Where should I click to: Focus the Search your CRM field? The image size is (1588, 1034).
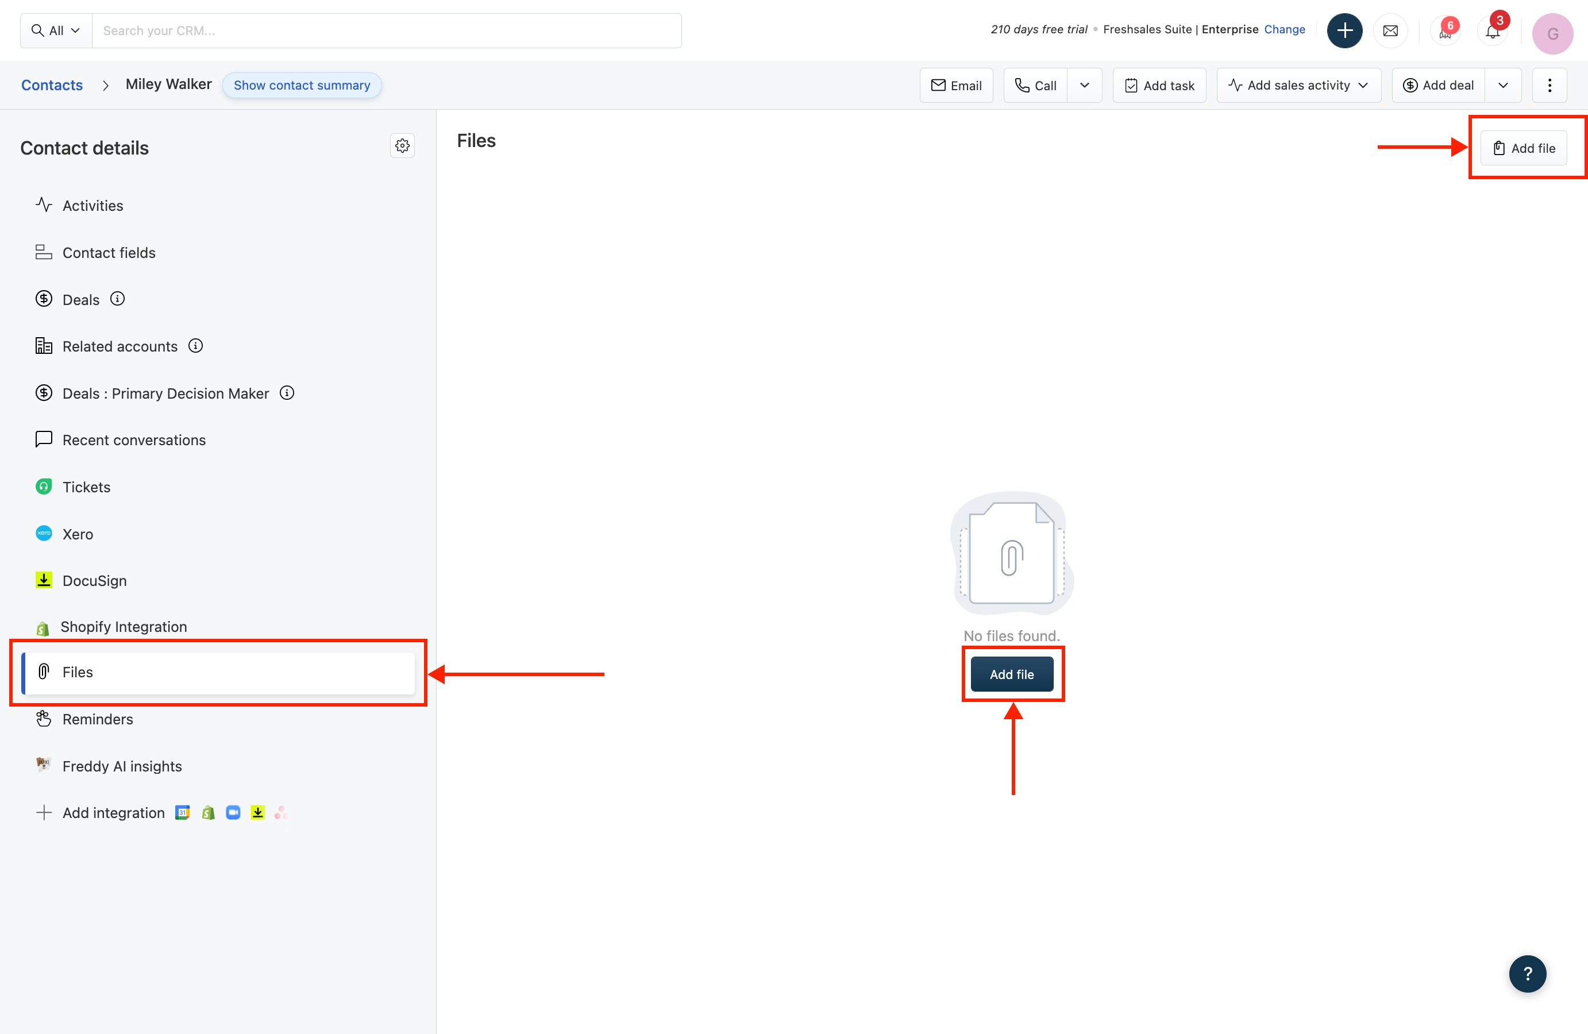(x=387, y=30)
